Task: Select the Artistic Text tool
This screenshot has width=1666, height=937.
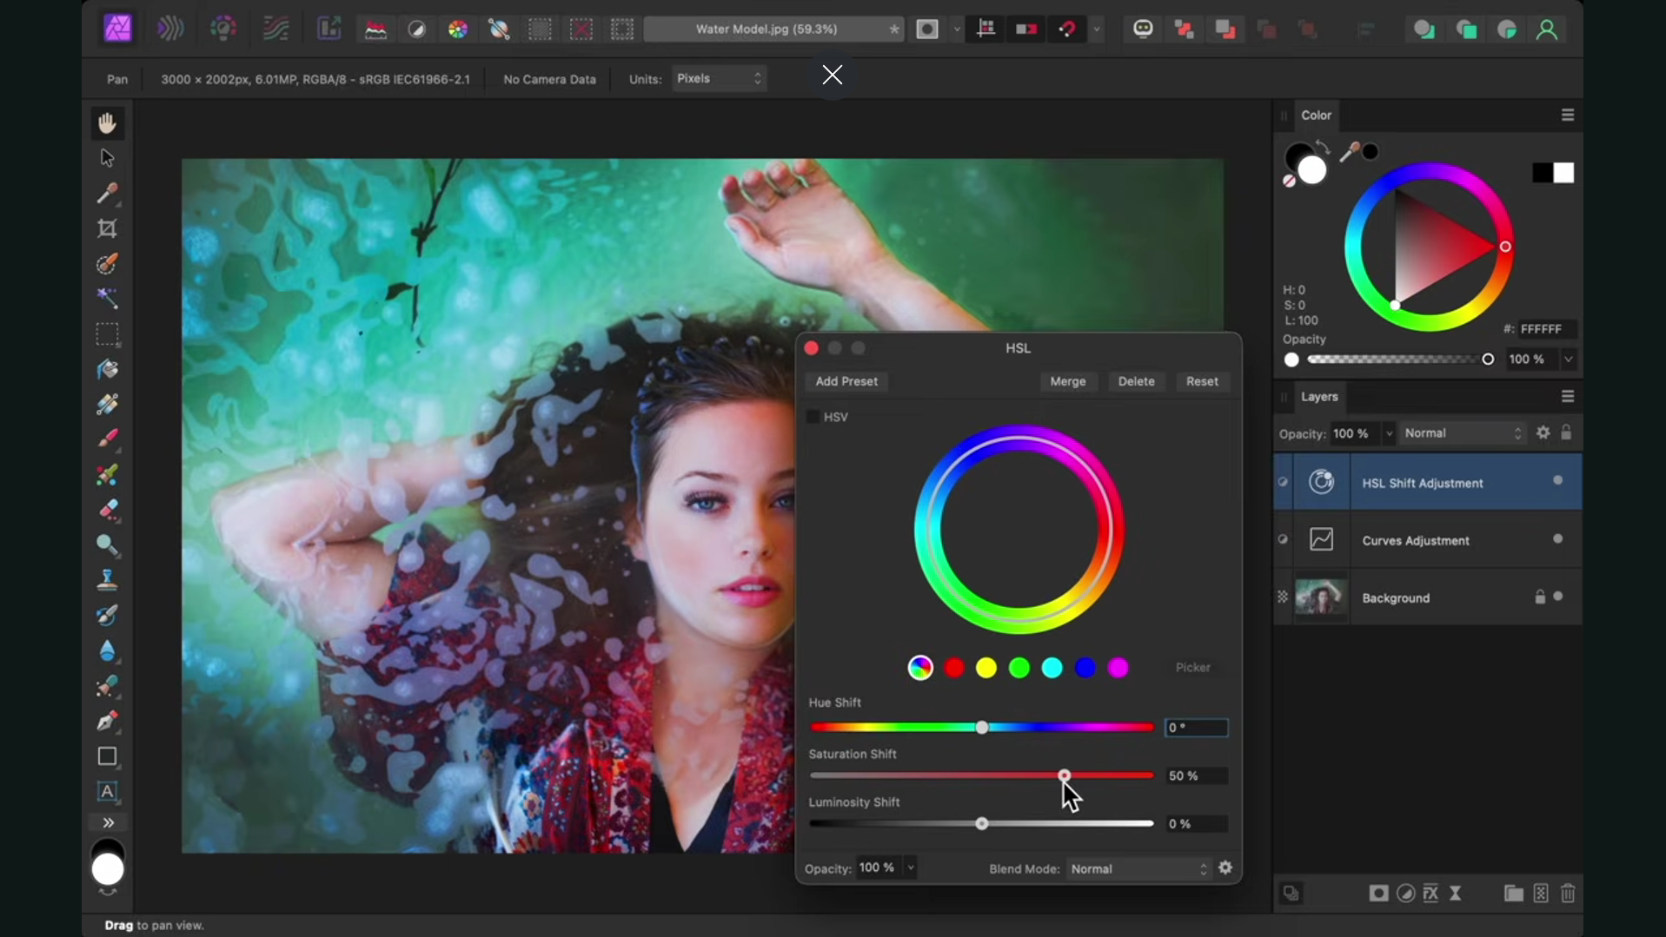Action: (x=107, y=791)
